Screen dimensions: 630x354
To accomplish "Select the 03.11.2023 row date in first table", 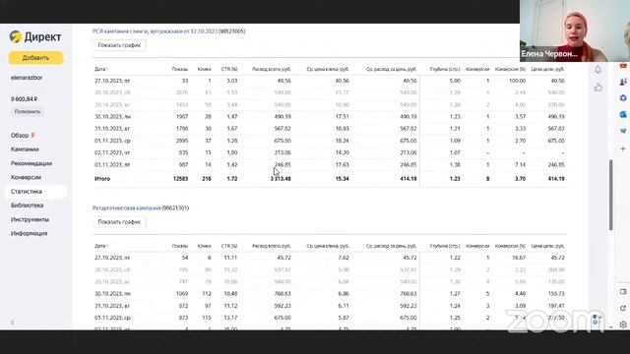I will (x=112, y=165).
